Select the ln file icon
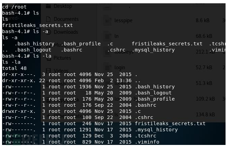Viewport: 230px width, 148px height. pos(107,35)
